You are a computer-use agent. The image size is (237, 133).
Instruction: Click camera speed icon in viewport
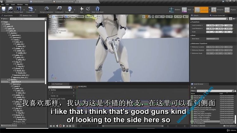click(x=185, y=17)
